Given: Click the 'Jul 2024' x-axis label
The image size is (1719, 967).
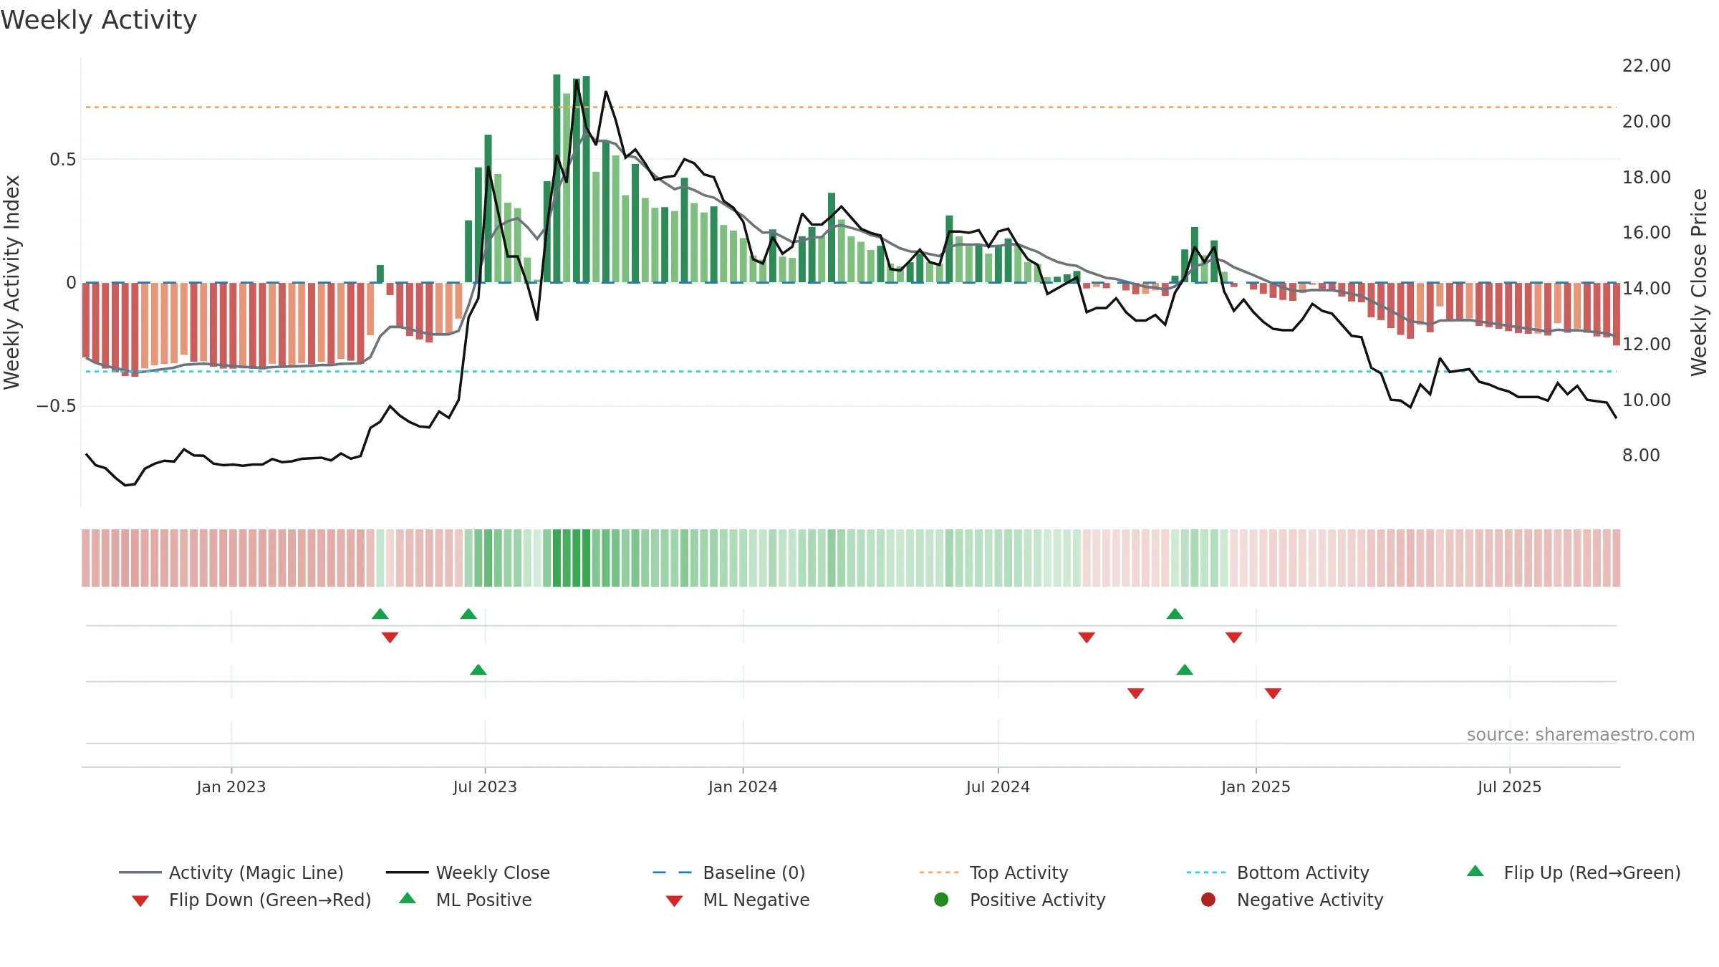Looking at the screenshot, I should click(x=998, y=786).
